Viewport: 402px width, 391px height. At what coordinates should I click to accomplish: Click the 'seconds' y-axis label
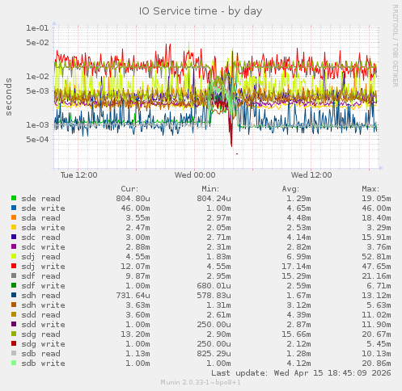click(9, 97)
